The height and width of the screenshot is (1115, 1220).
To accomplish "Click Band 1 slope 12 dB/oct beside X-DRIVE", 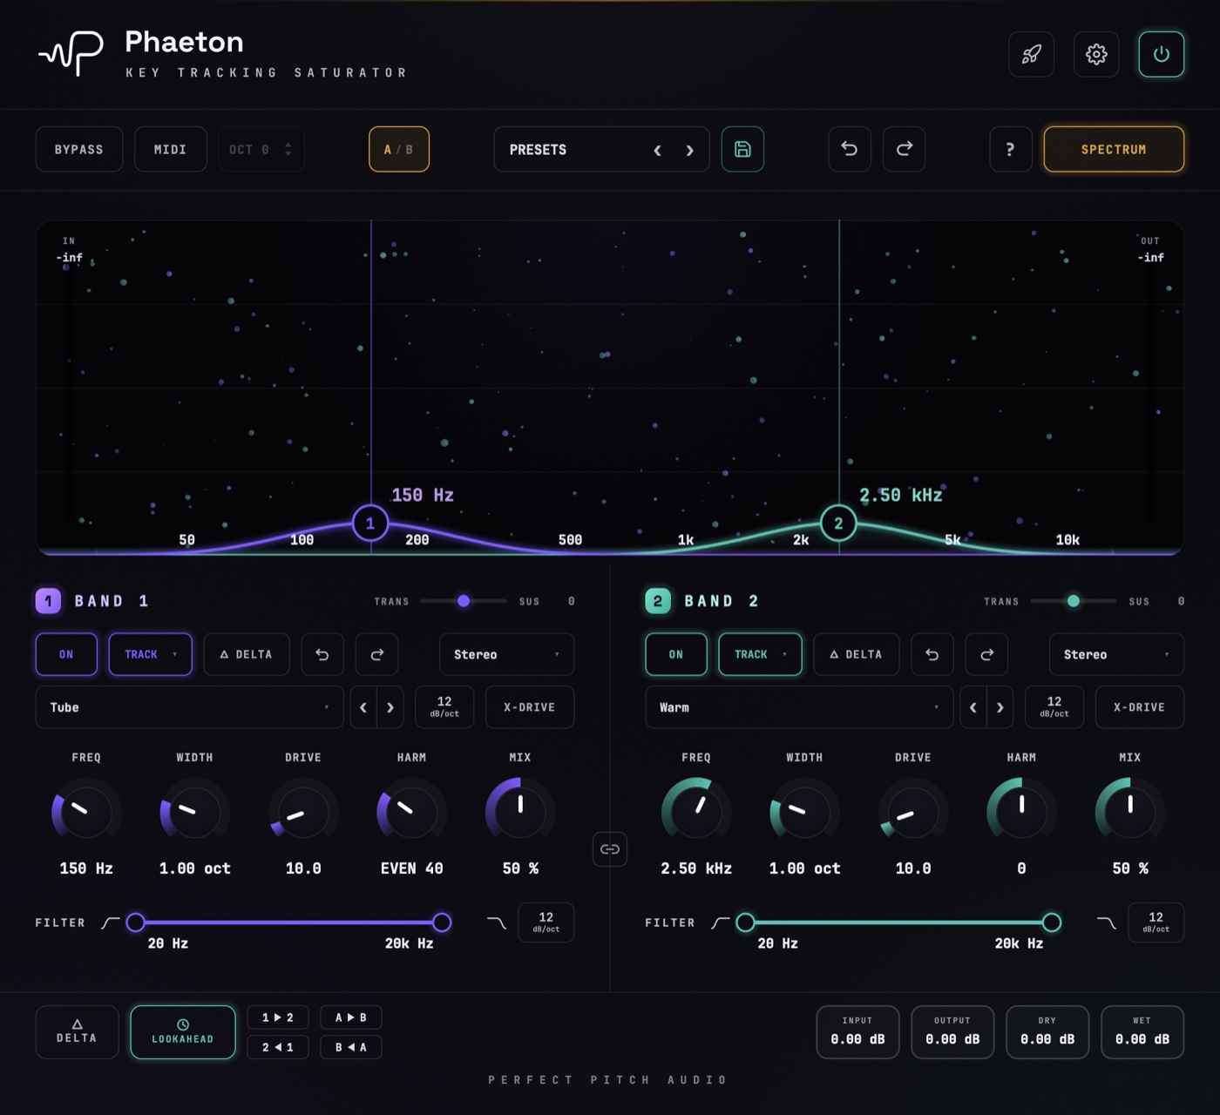I will click(444, 707).
